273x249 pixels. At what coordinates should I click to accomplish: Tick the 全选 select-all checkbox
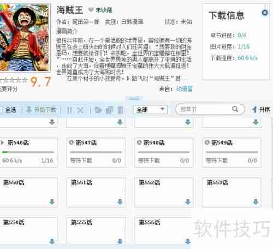click(x=1, y=110)
